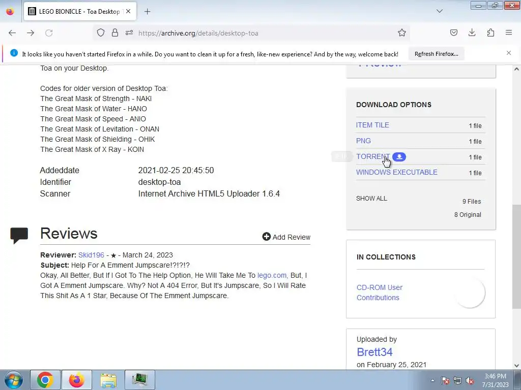This screenshot has height=390, width=521.
Task: Close the LEGO BIONICLE tab
Action: (128, 11)
